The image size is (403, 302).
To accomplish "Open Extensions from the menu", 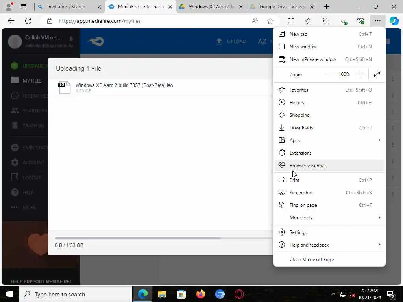I will [x=329, y=153].
